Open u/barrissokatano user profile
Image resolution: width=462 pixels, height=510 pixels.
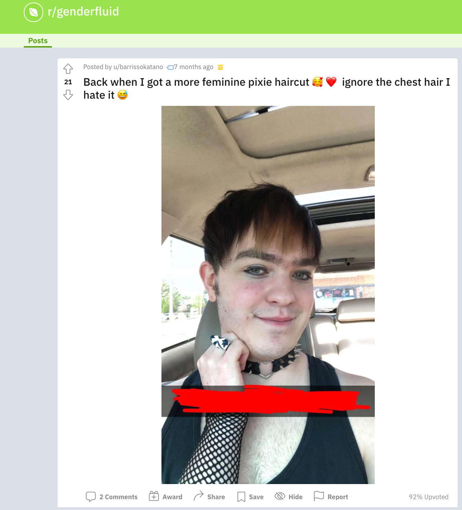click(x=138, y=67)
